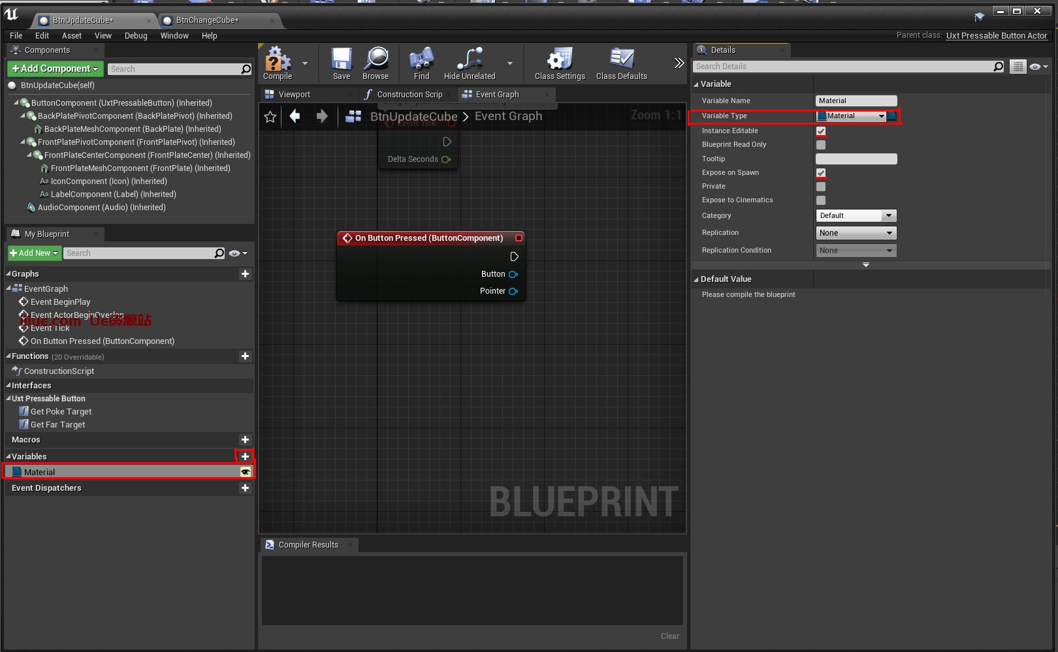Disable the Expose on Spawn checkbox
The width and height of the screenshot is (1058, 652).
point(821,173)
